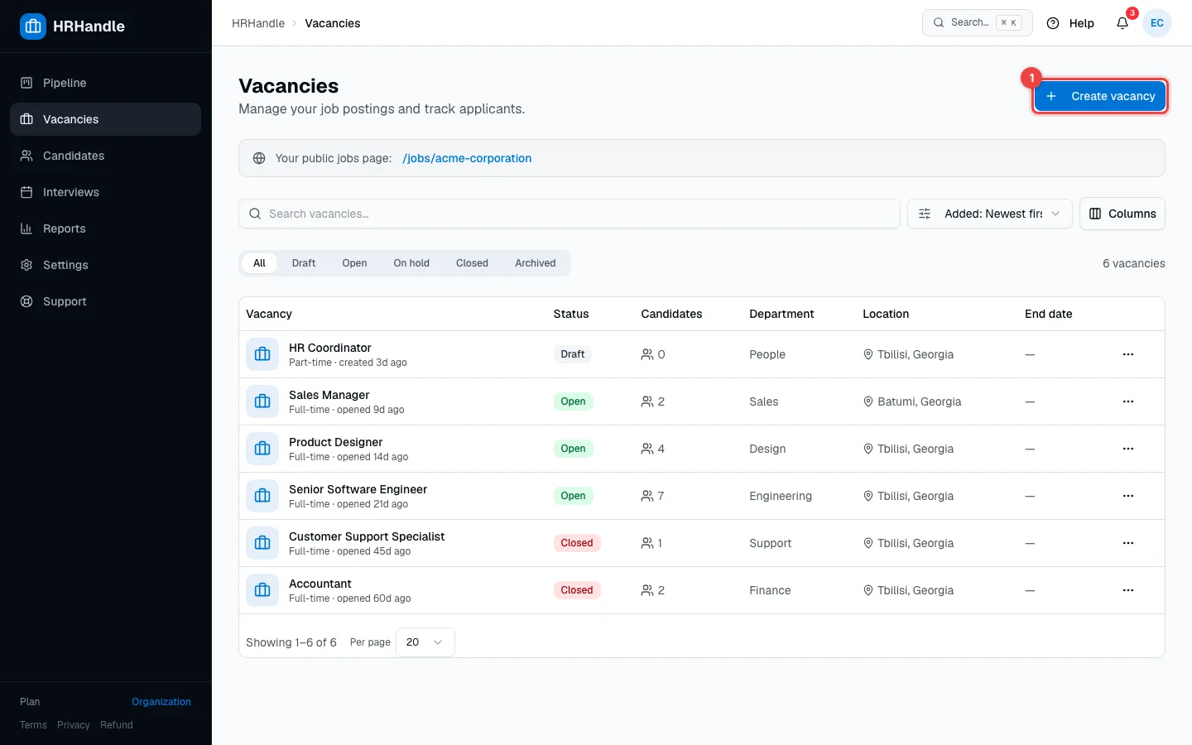
Task: Go to Interviews via calendar icon
Action: coord(26,192)
